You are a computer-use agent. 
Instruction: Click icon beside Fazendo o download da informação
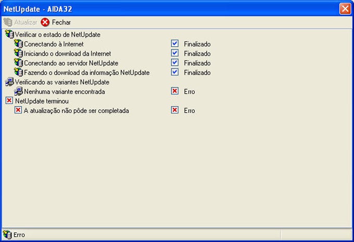tap(19, 72)
